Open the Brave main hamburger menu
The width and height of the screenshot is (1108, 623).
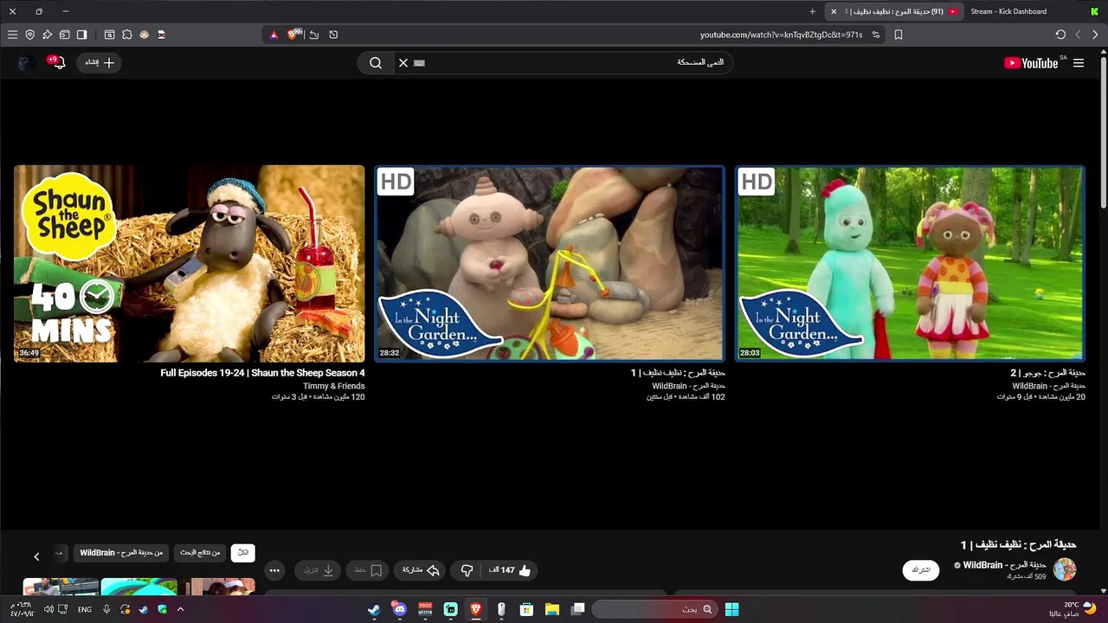12,35
